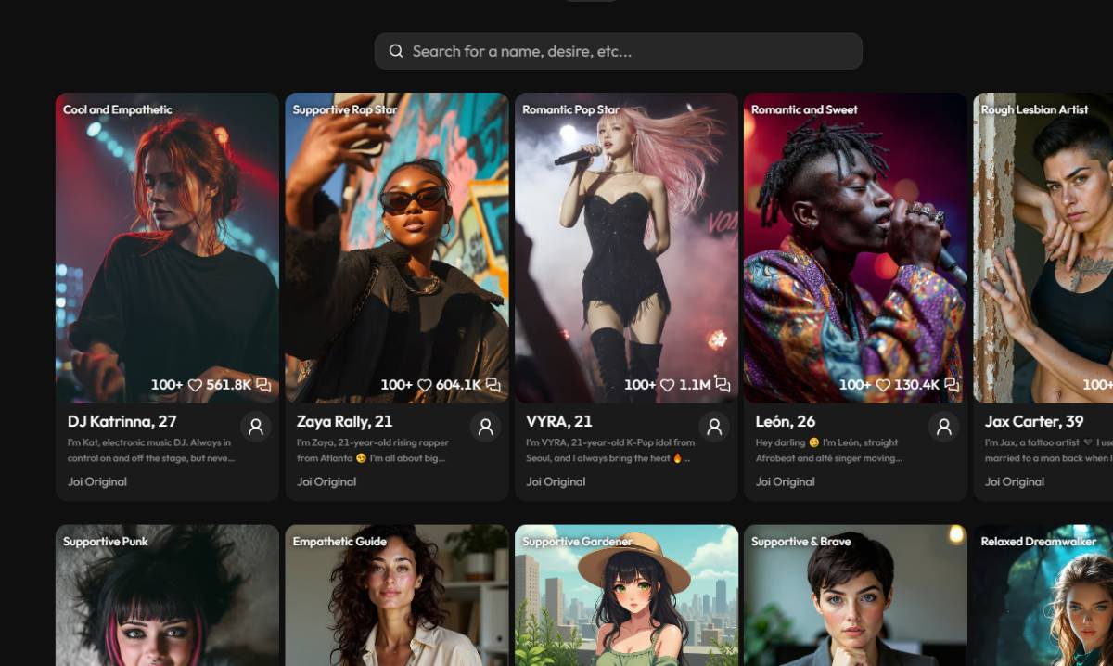Read León's Afrobeat singer bio
1113x666 pixels.
[x=829, y=450]
